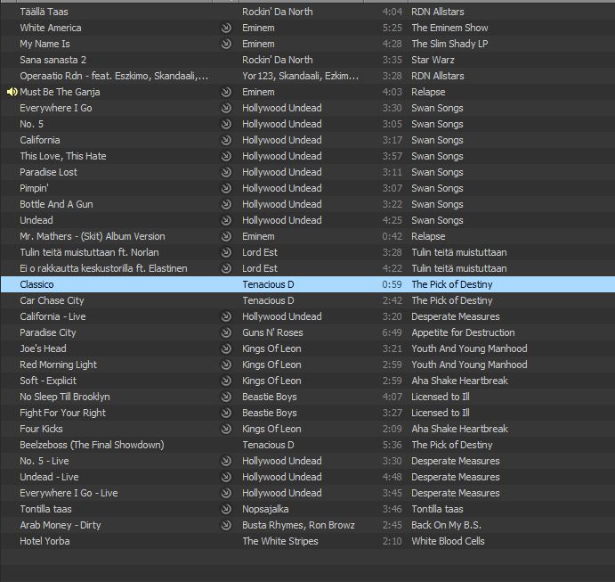The height and width of the screenshot is (582, 615).
Task: Open album Youth And Young Manhood on Joe's Head row
Action: pos(469,348)
